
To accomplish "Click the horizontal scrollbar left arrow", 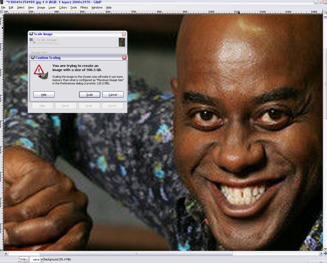I will click(x=6, y=253).
